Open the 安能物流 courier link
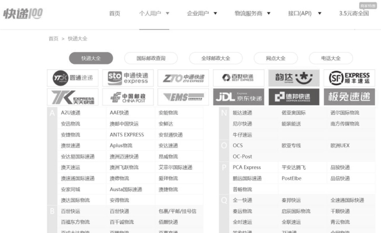 (x=169, y=113)
